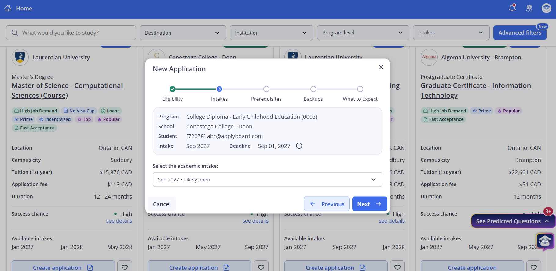Screen dimensions: 556x271
Task: Click the '$22,601 CAD' tuition value
Action: pos(525,172)
